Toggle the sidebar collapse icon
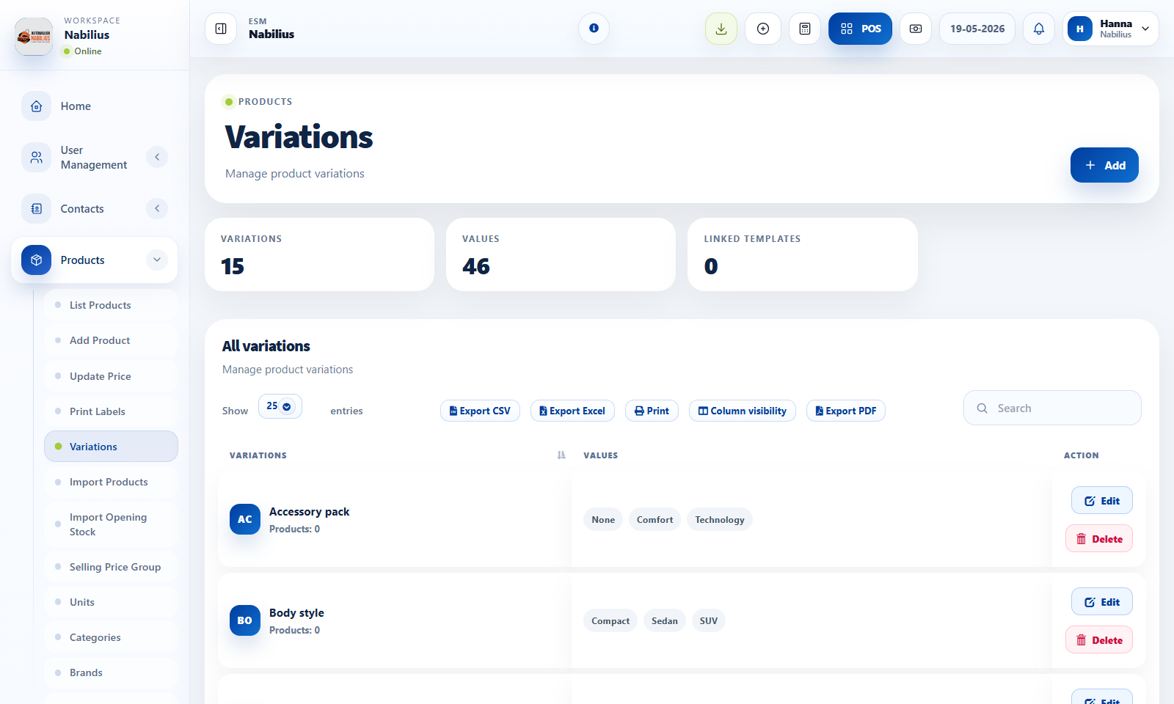The height and width of the screenshot is (704, 1174). (x=221, y=29)
